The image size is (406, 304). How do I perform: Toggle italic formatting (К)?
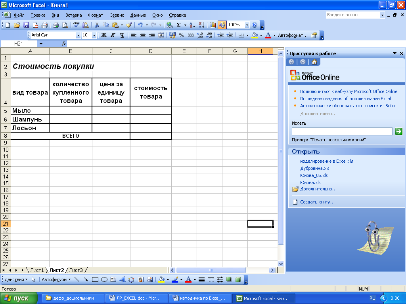point(113,35)
